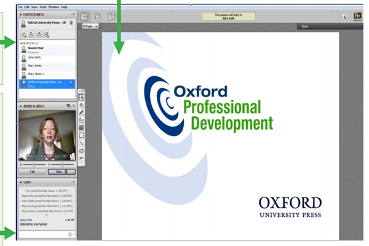Activate Whiteboard mode in the top toolbar
Screen dimensions: 369x246
tap(85, 17)
